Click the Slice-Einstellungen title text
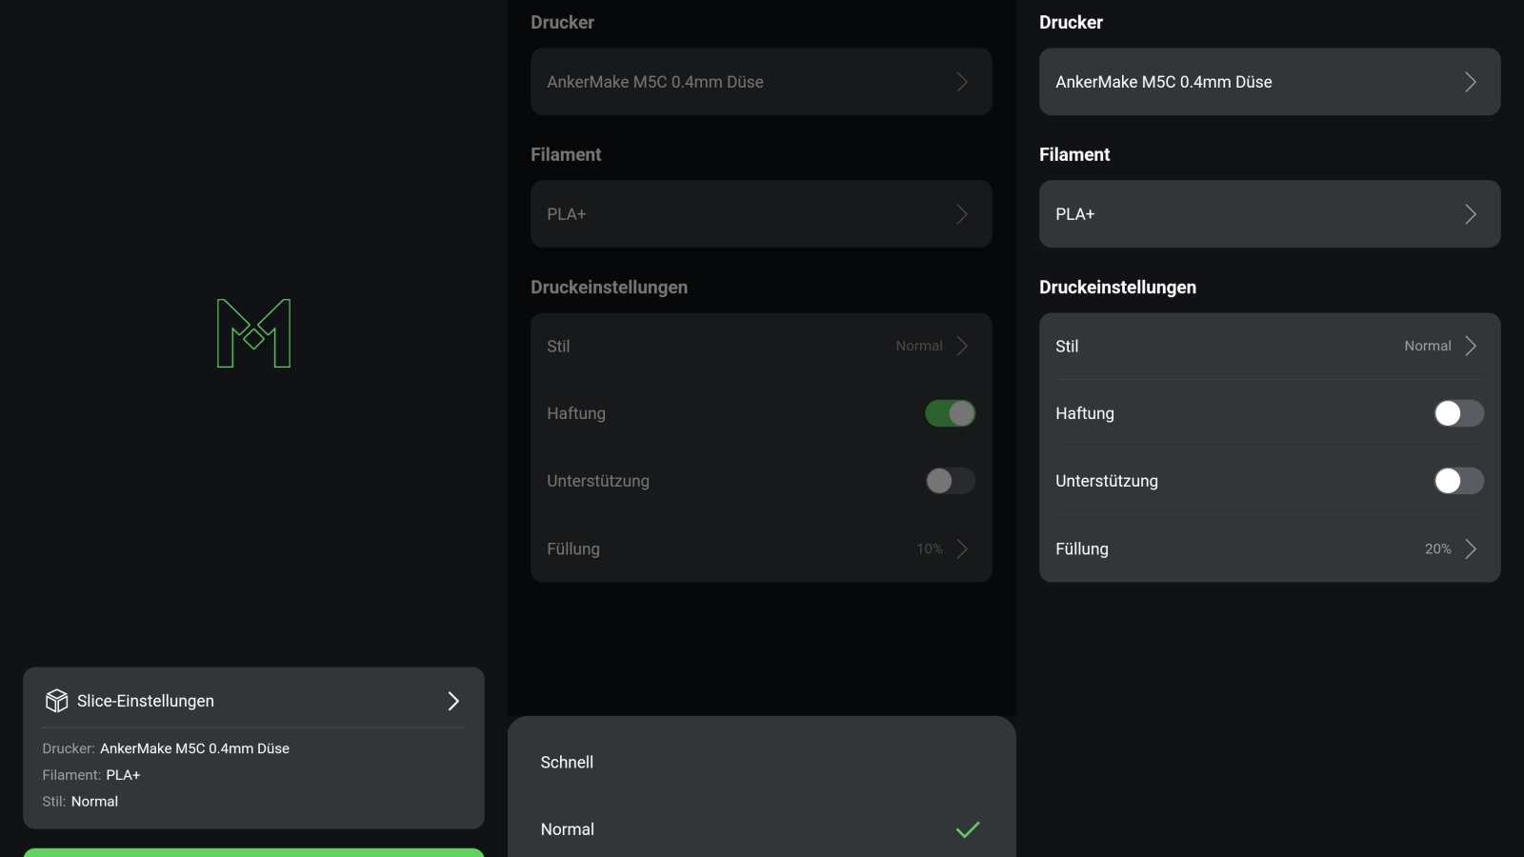The image size is (1524, 857). coord(146,701)
